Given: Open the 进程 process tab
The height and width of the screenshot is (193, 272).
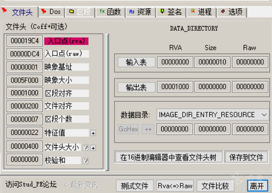Looking at the screenshot, I should click(x=201, y=12).
